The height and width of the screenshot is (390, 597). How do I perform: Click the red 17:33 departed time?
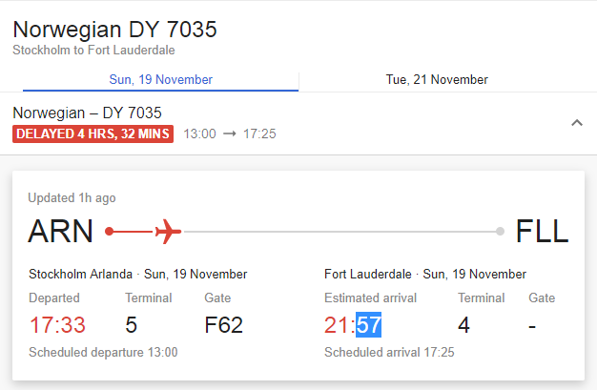click(x=57, y=325)
